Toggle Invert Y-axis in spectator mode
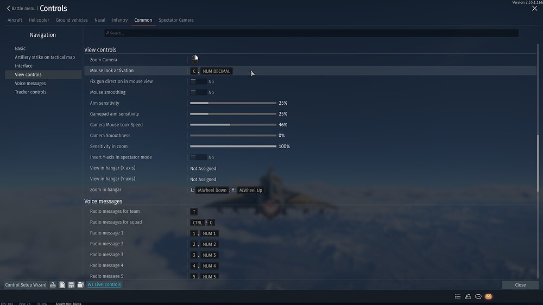 198,157
